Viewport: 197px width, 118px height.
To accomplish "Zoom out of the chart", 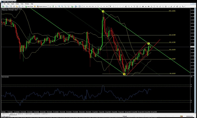I will point(62,6).
